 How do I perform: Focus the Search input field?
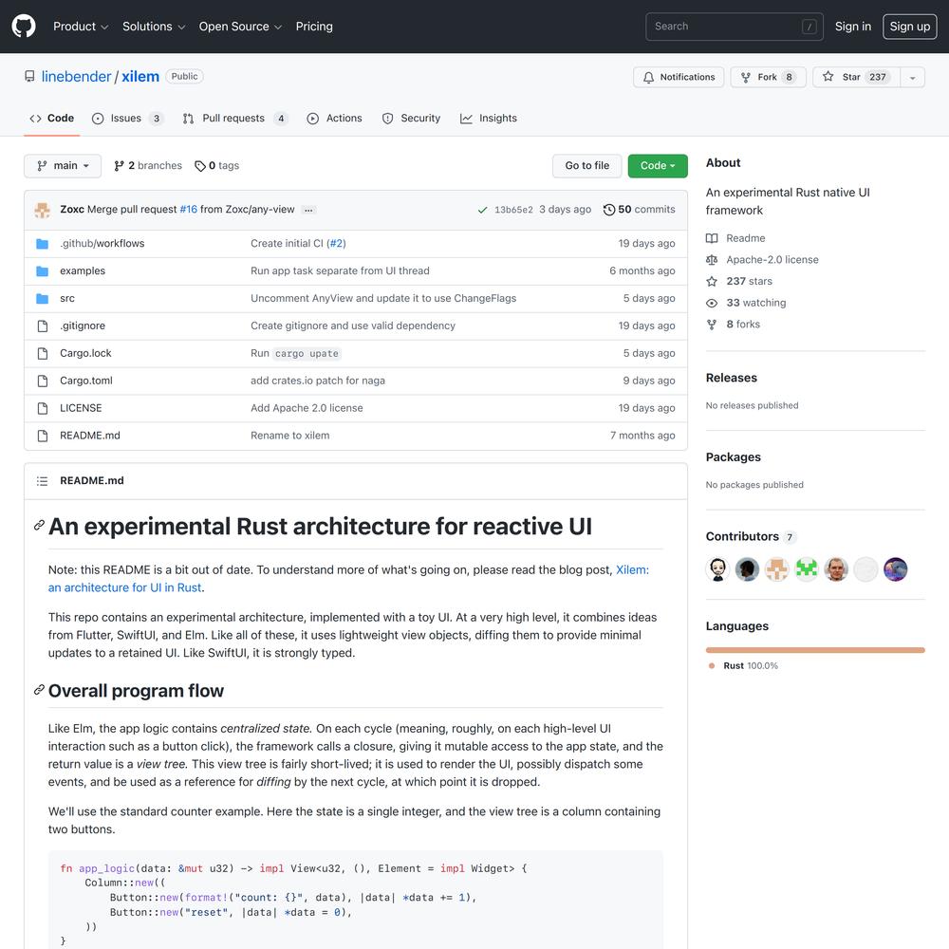pyautogui.click(x=735, y=27)
